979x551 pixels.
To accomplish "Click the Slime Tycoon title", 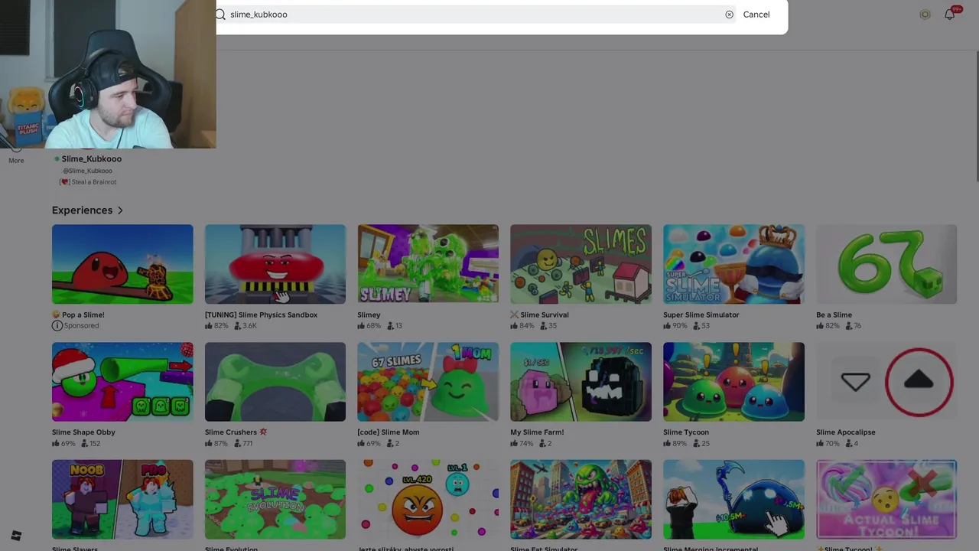I will click(x=686, y=432).
